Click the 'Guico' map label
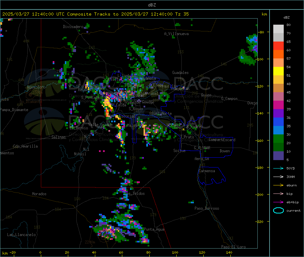Image resolution: width=304 pixels, height=257 pixels. [206, 95]
